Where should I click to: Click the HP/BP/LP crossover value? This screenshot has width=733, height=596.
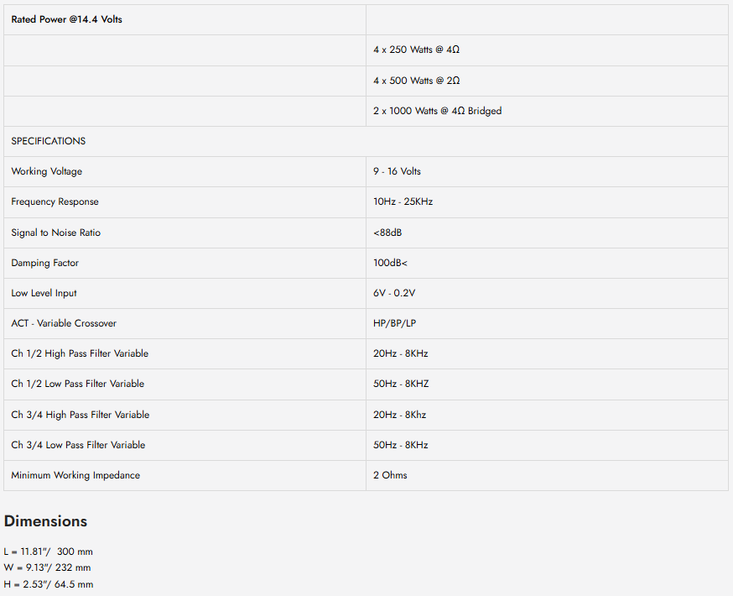pyautogui.click(x=394, y=323)
